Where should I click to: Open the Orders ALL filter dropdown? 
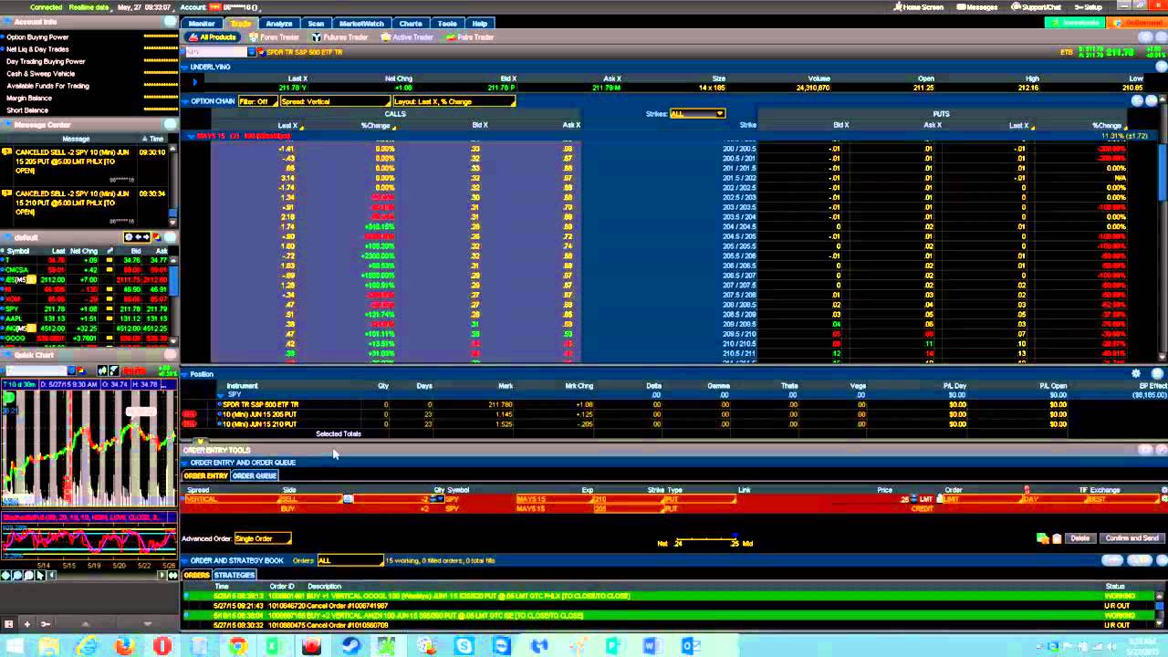[349, 560]
